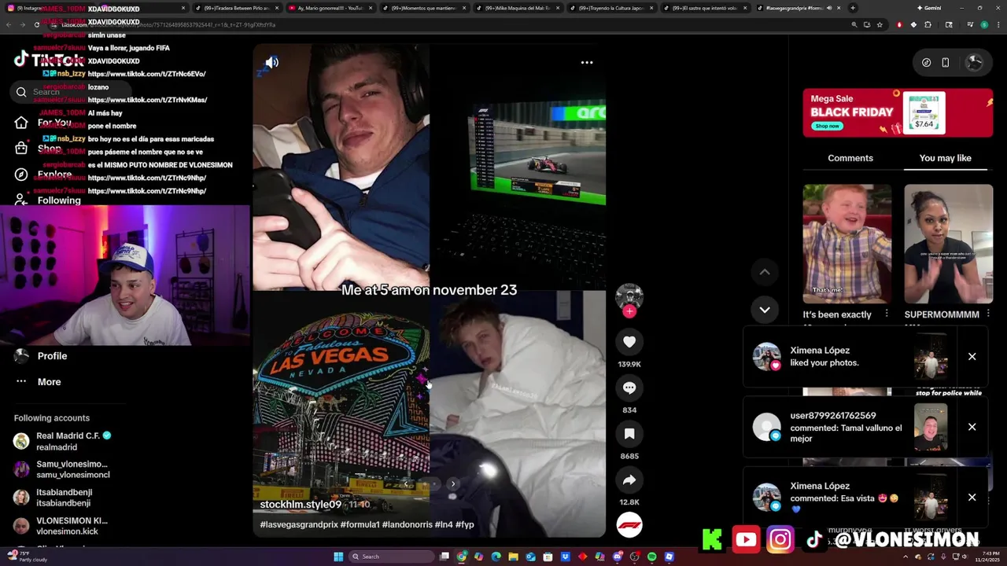
Task: Switch to the Comments tab
Action: [850, 158]
